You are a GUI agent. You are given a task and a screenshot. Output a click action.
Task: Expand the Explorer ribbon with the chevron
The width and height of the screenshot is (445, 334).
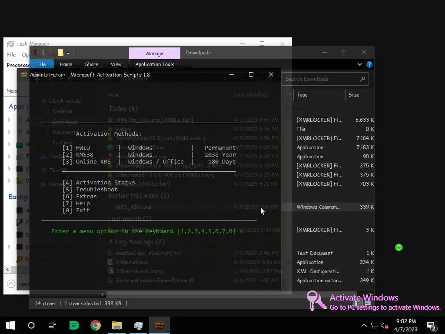coord(359,64)
